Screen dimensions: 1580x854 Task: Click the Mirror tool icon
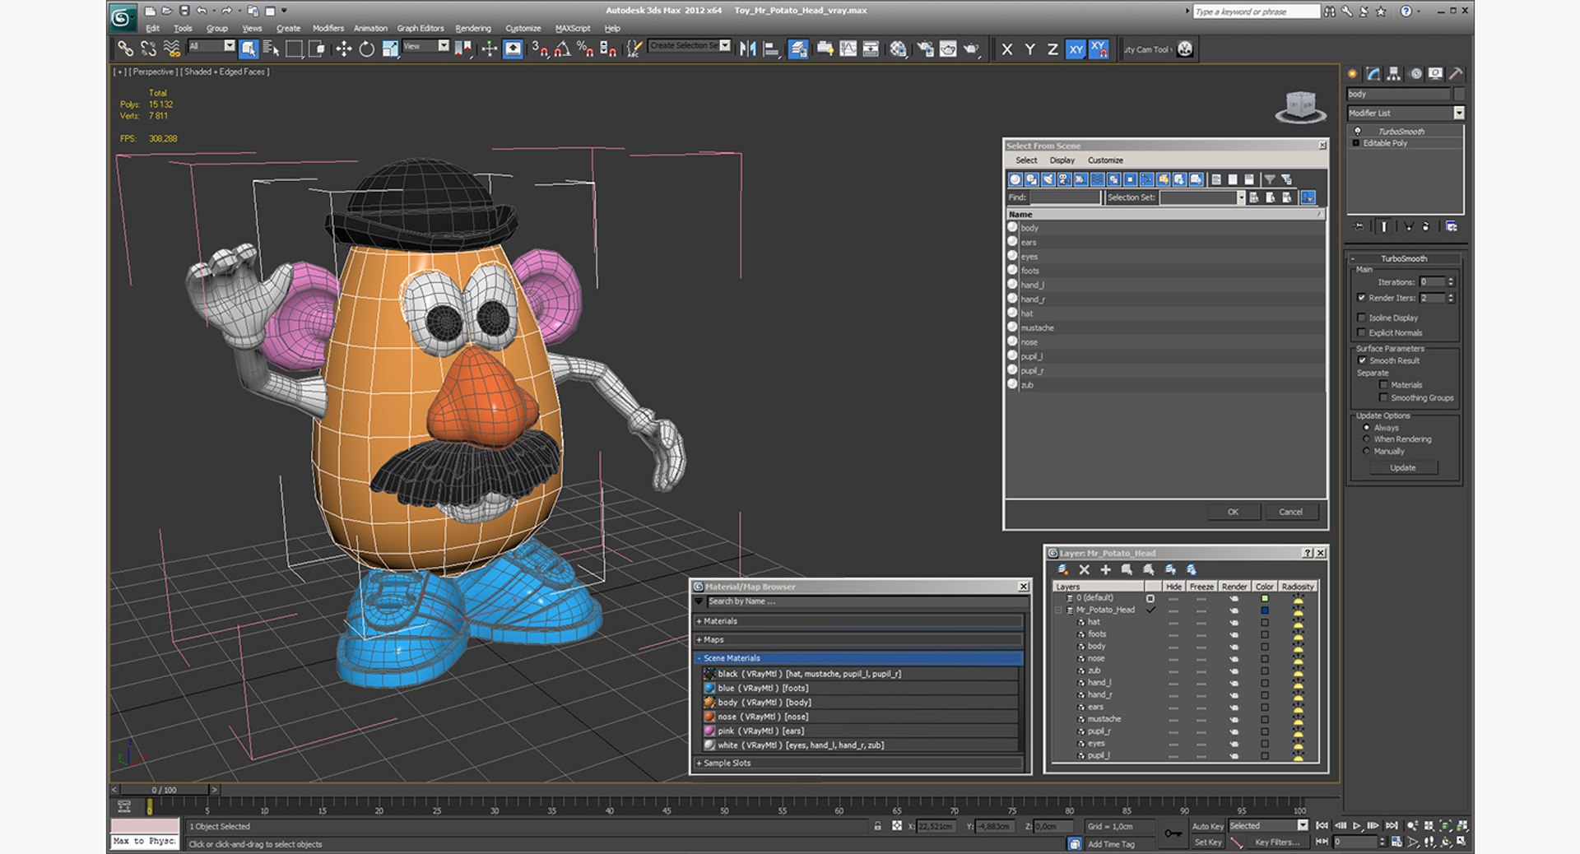click(x=747, y=49)
